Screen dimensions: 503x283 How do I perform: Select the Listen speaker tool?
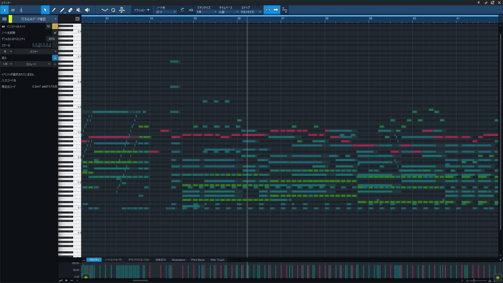pyautogui.click(x=87, y=10)
